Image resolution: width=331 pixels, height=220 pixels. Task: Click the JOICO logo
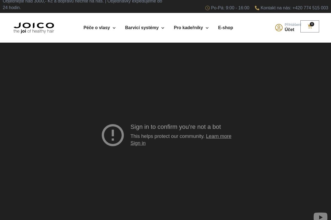click(34, 28)
